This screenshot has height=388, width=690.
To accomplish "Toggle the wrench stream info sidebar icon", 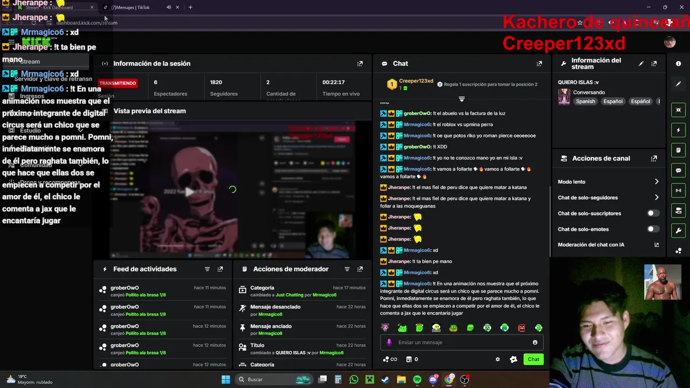I will (678, 231).
